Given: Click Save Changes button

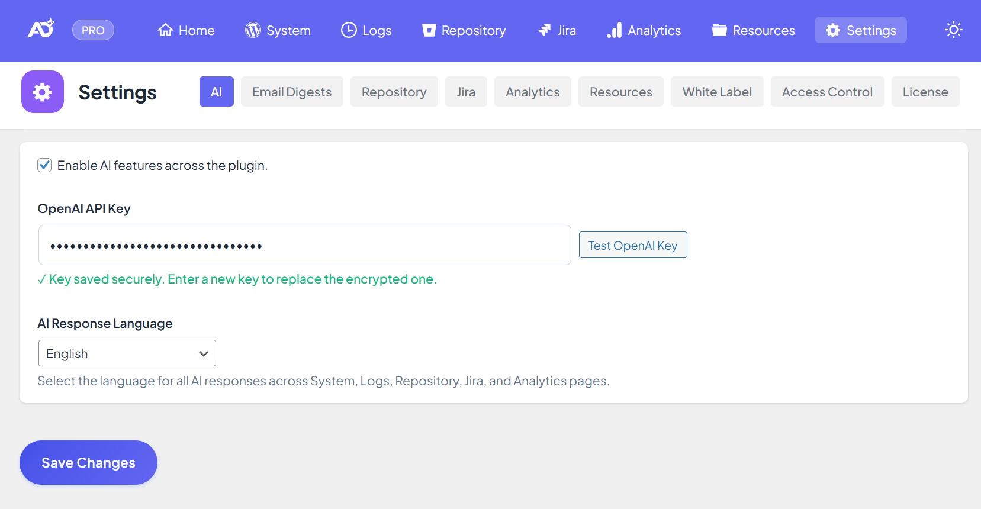Looking at the screenshot, I should [x=88, y=462].
